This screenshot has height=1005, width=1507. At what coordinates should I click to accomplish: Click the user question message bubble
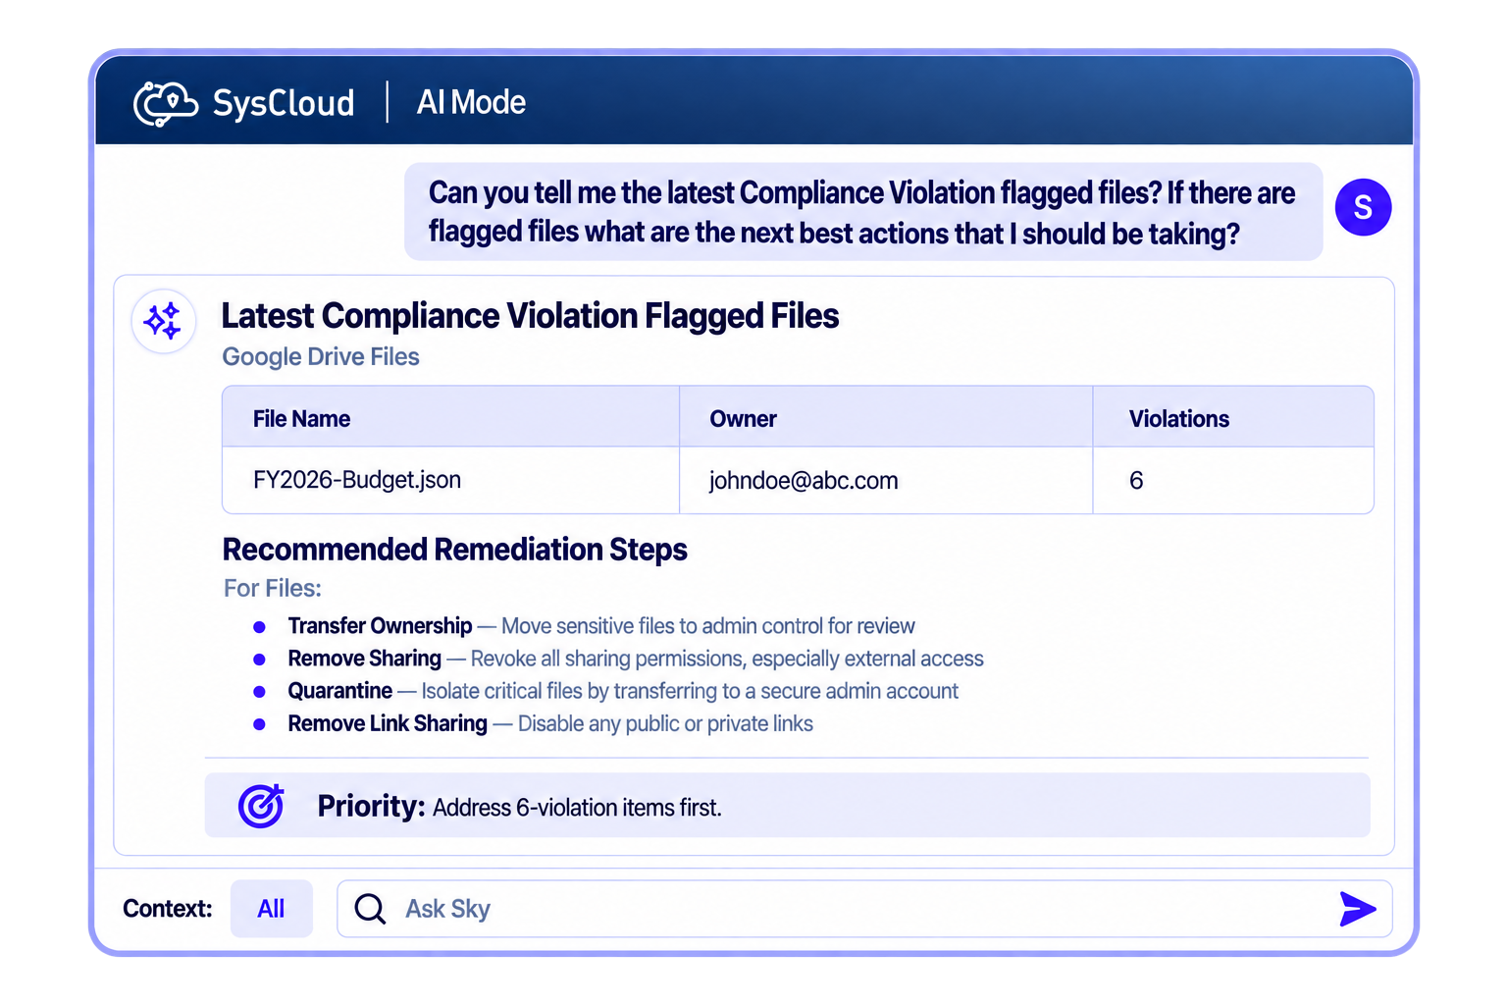[863, 212]
